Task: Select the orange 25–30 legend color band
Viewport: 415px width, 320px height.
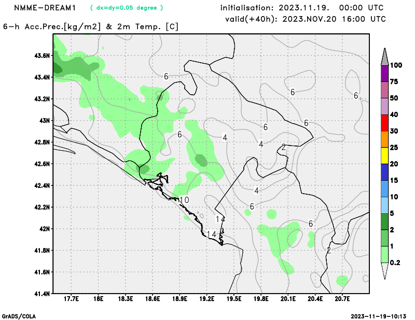Action: click(384, 139)
